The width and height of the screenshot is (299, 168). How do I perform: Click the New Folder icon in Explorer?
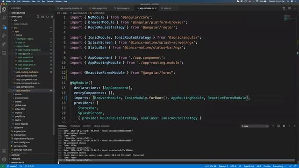click(x=43, y=17)
